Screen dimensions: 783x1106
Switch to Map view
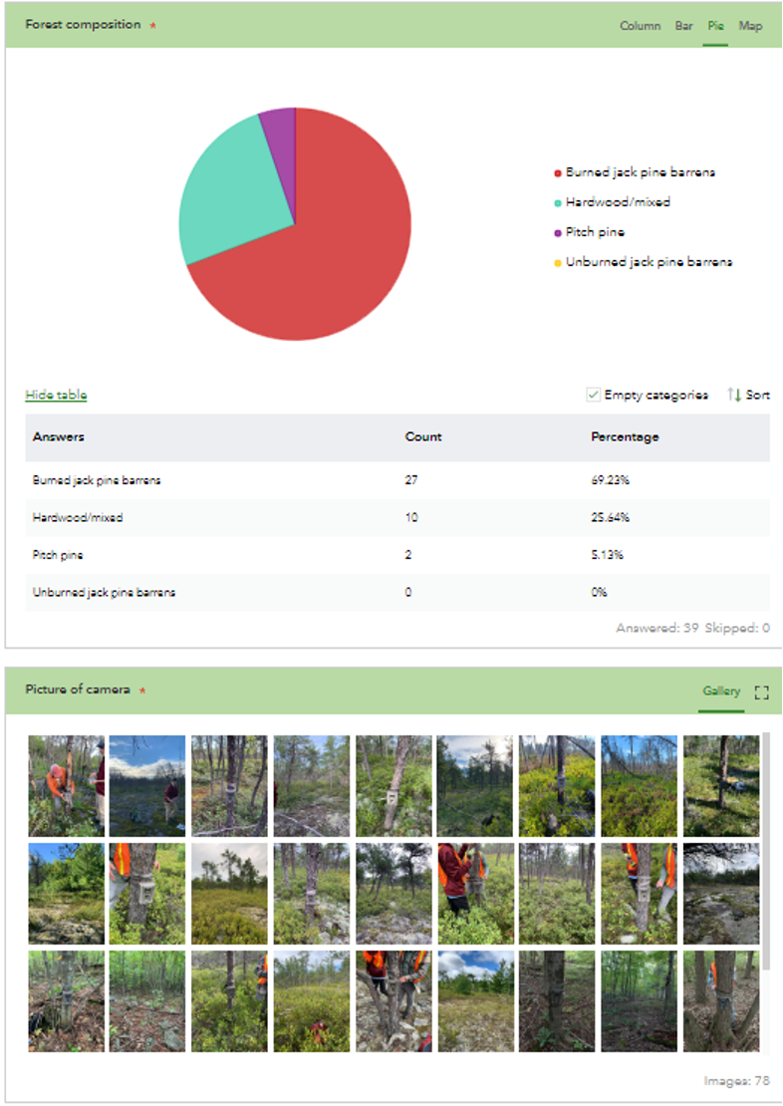(x=750, y=26)
